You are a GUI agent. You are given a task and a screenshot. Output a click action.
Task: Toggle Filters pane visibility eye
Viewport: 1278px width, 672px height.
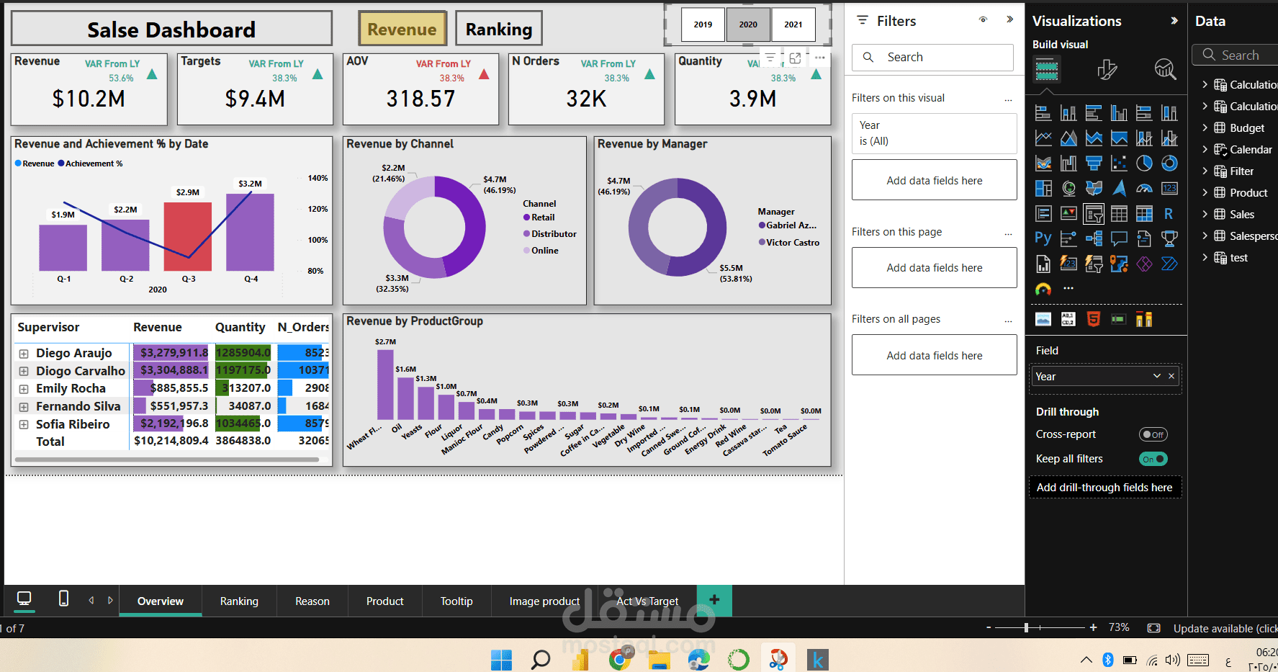983,20
